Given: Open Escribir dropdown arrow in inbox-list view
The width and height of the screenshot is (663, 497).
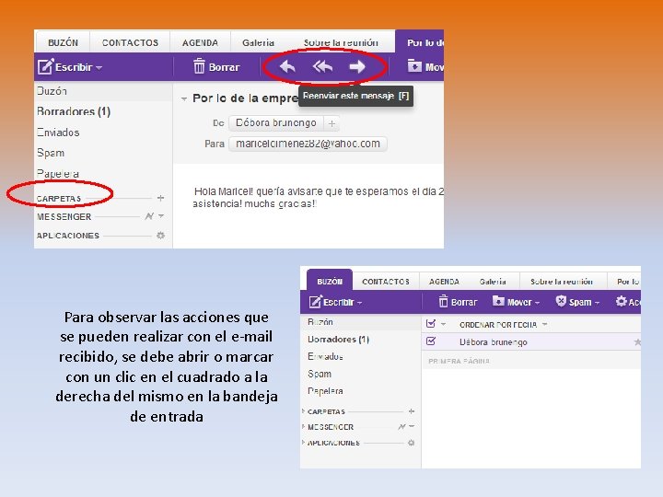Looking at the screenshot, I should click(x=360, y=303).
